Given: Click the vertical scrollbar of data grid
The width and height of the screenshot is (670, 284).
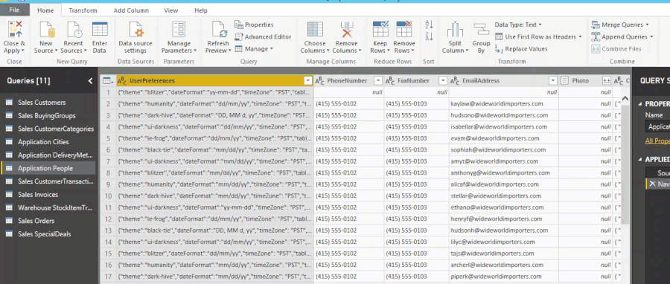Looking at the screenshot, I should [625, 164].
